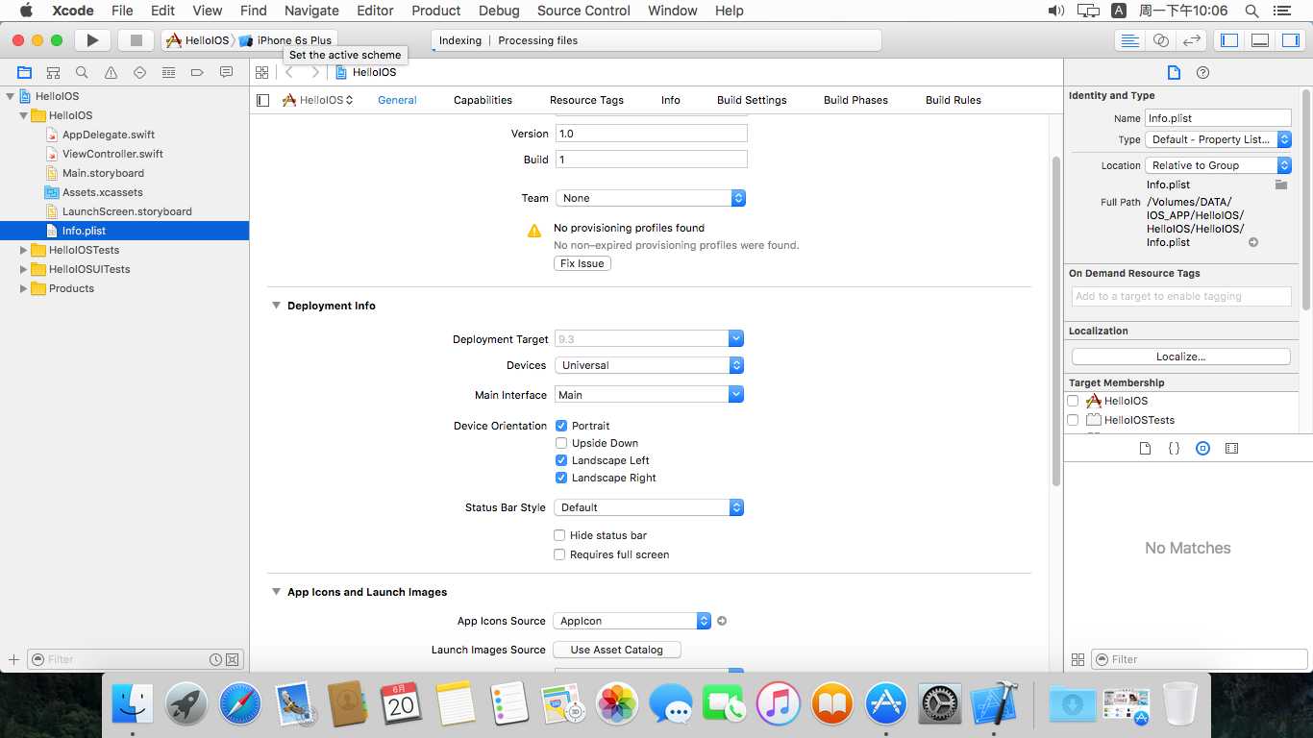Screen dimensions: 1313x738
Task: Choose Info.plist location folder
Action: pos(1281,184)
